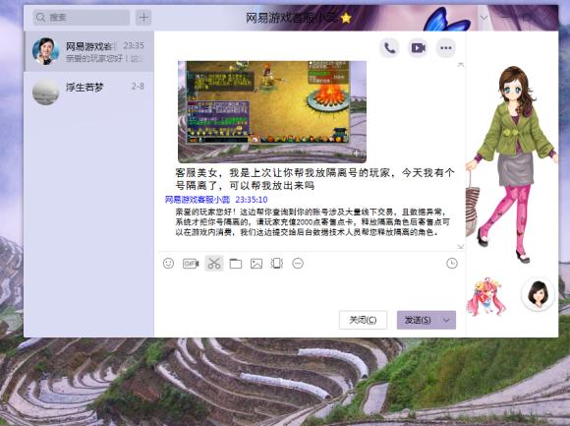Click the woman portrait avatar at bottom right
The width and height of the screenshot is (570, 426).
pos(538,294)
